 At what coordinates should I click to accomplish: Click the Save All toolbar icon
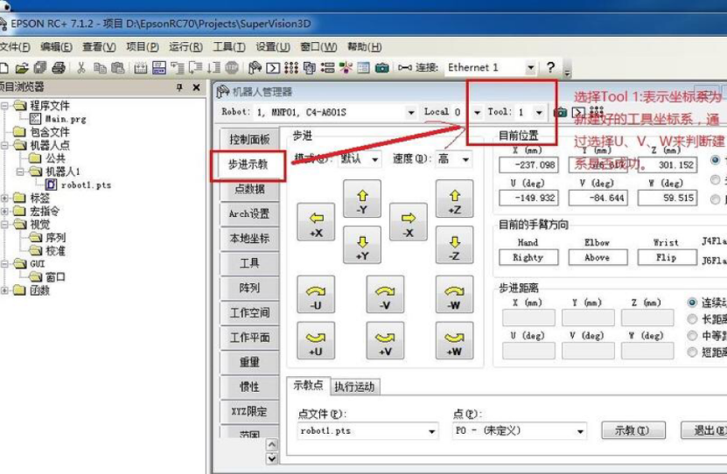coord(40,68)
